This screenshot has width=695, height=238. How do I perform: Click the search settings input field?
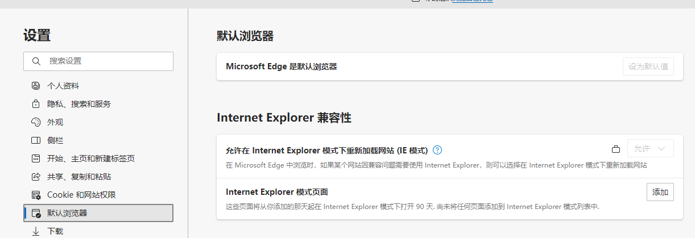pos(98,61)
